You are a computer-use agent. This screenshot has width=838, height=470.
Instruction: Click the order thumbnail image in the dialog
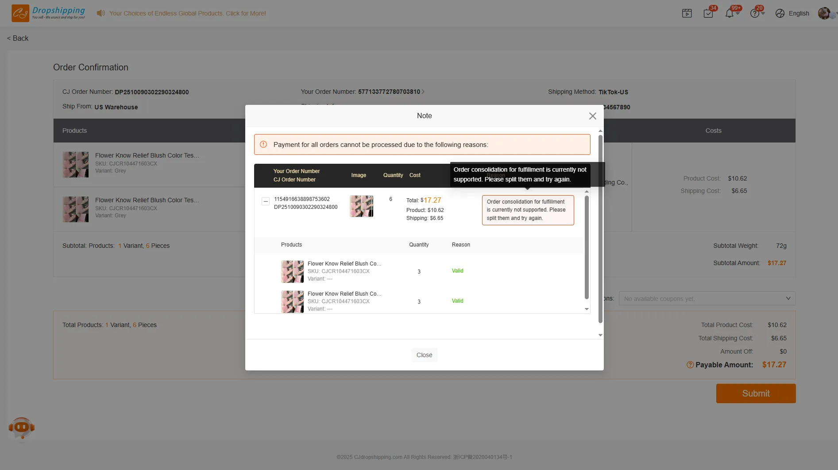[361, 206]
